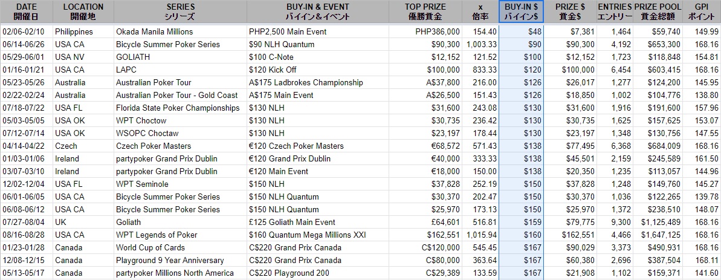Select Australian Poker Tour - Gold Coast cell
Image resolution: width=721 pixels, height=280 pixels.
tap(180, 95)
